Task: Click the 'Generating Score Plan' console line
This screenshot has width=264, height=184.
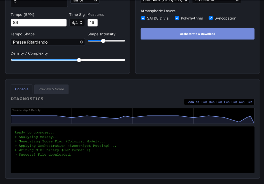Action: coord(60,141)
